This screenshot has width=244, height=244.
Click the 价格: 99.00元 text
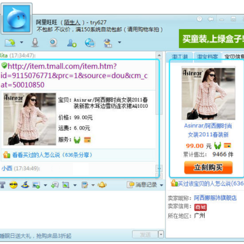point(75,117)
